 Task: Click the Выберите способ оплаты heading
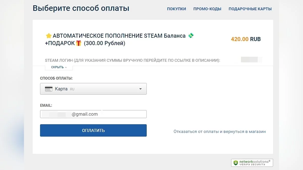[x=81, y=8]
